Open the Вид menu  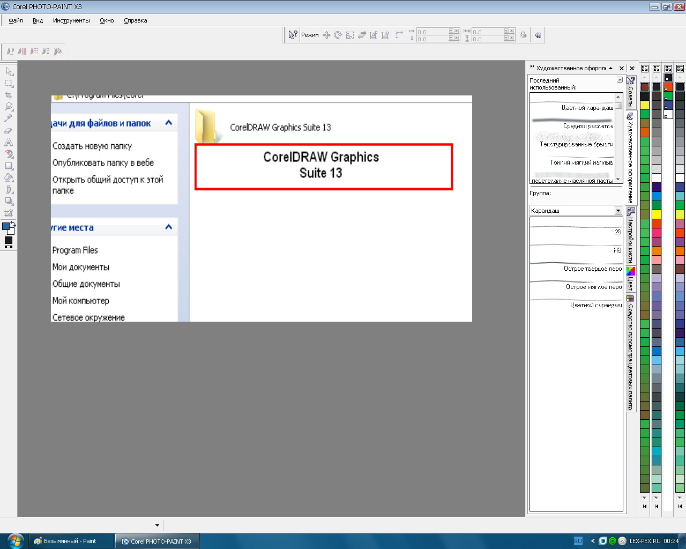pyautogui.click(x=38, y=20)
